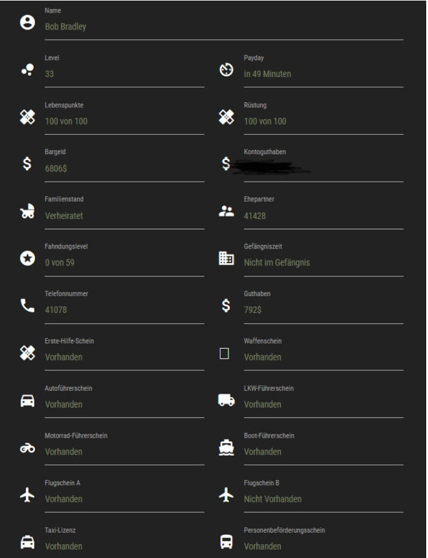The width and height of the screenshot is (428, 558).
Task: Click the Taxi-Lizenz taxi icon
Action: pyautogui.click(x=27, y=543)
